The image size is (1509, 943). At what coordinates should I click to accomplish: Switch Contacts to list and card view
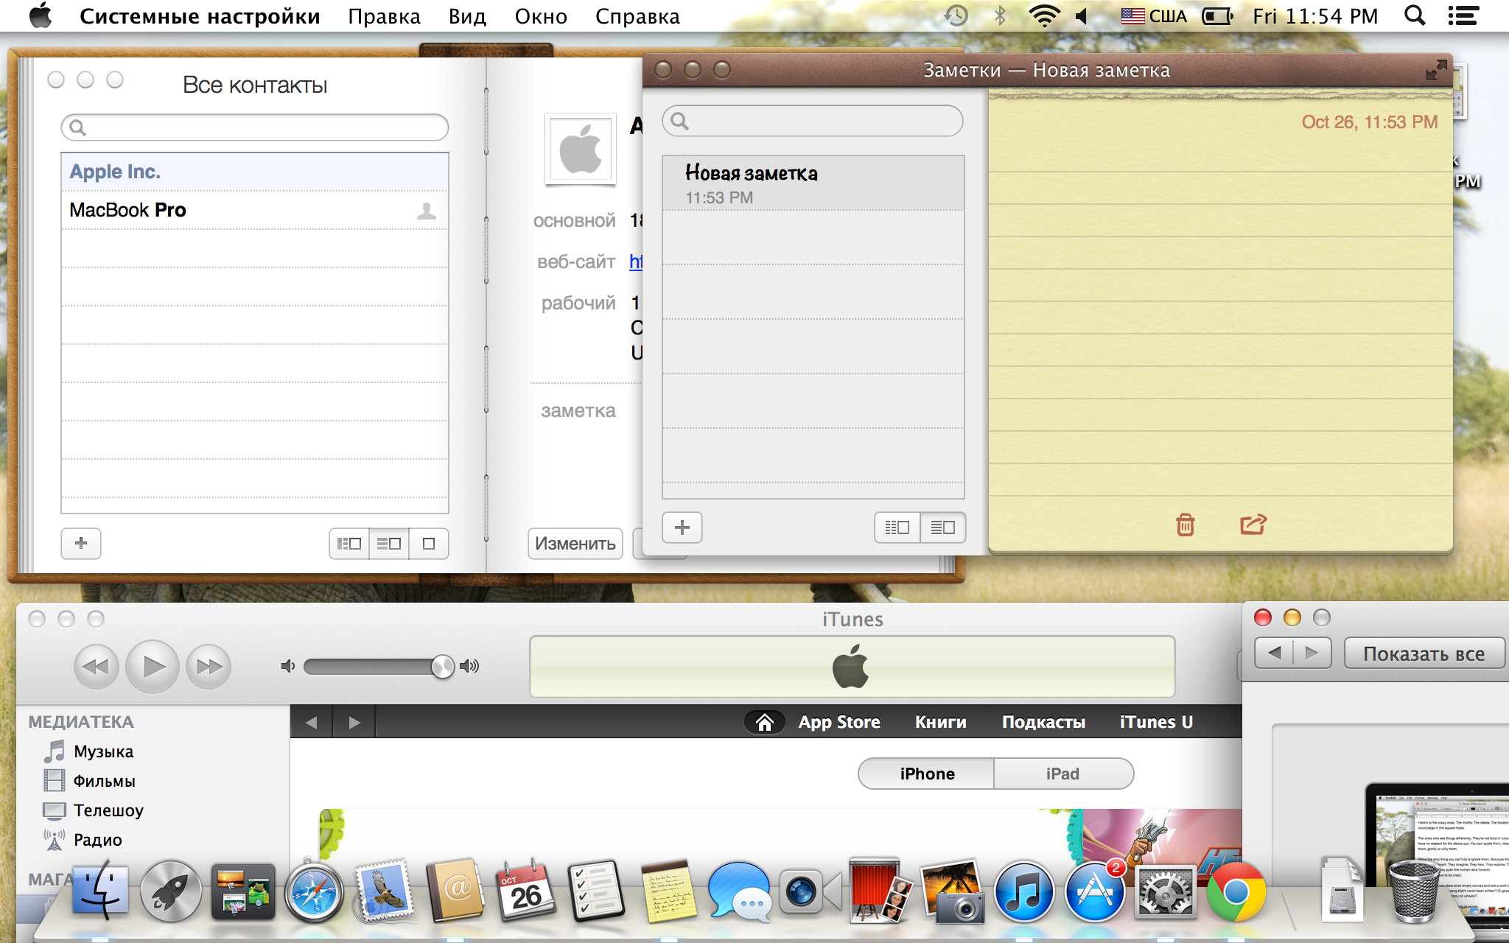(x=389, y=544)
